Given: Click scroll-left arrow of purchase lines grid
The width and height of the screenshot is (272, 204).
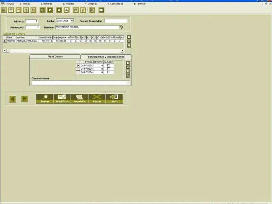Looking at the screenshot, I should tap(4, 51).
